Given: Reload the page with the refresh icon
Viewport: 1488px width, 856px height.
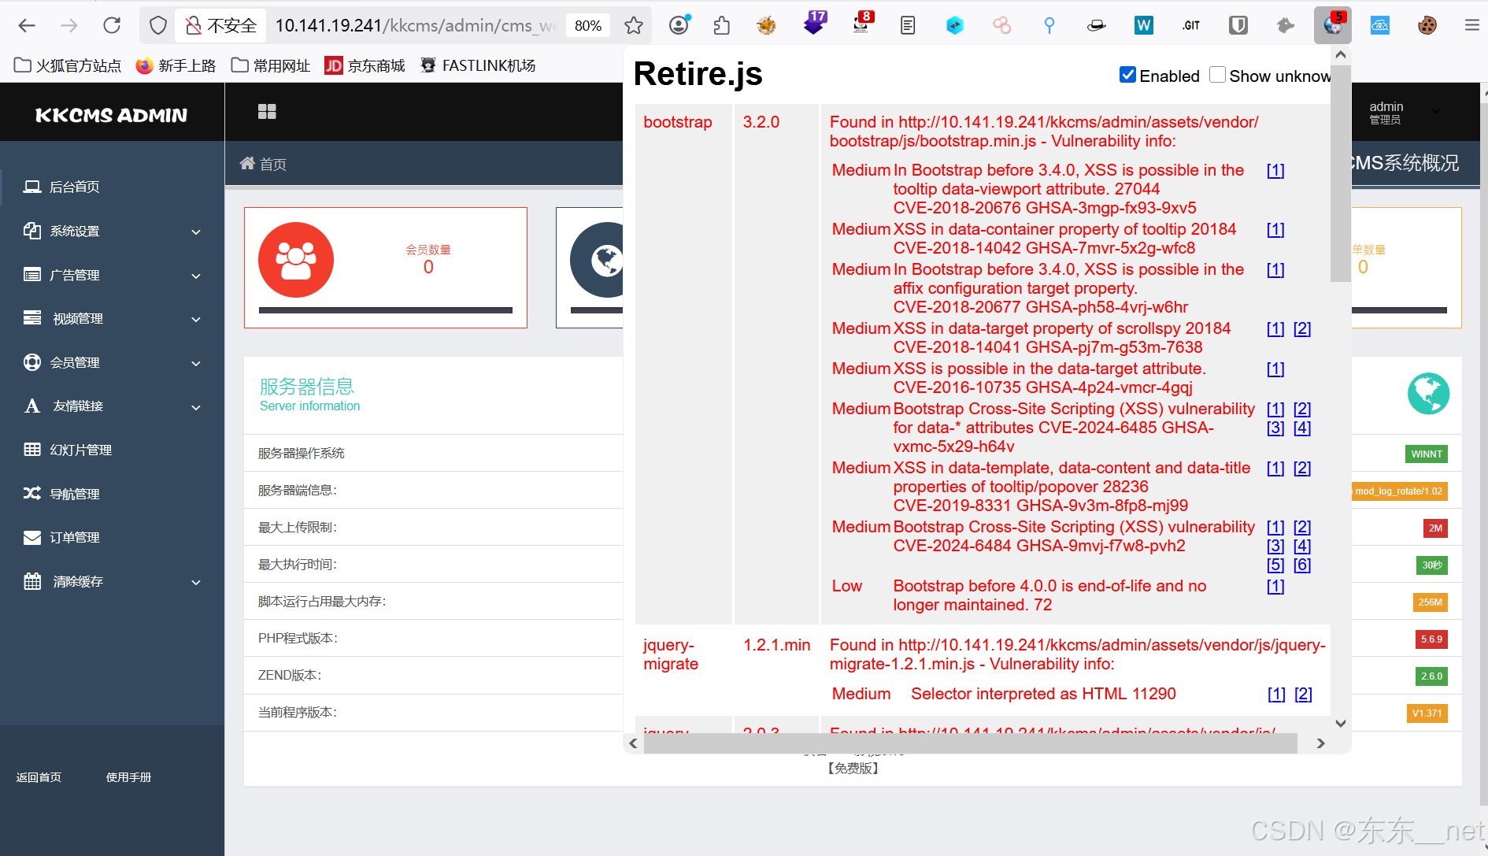Looking at the screenshot, I should coord(112,25).
